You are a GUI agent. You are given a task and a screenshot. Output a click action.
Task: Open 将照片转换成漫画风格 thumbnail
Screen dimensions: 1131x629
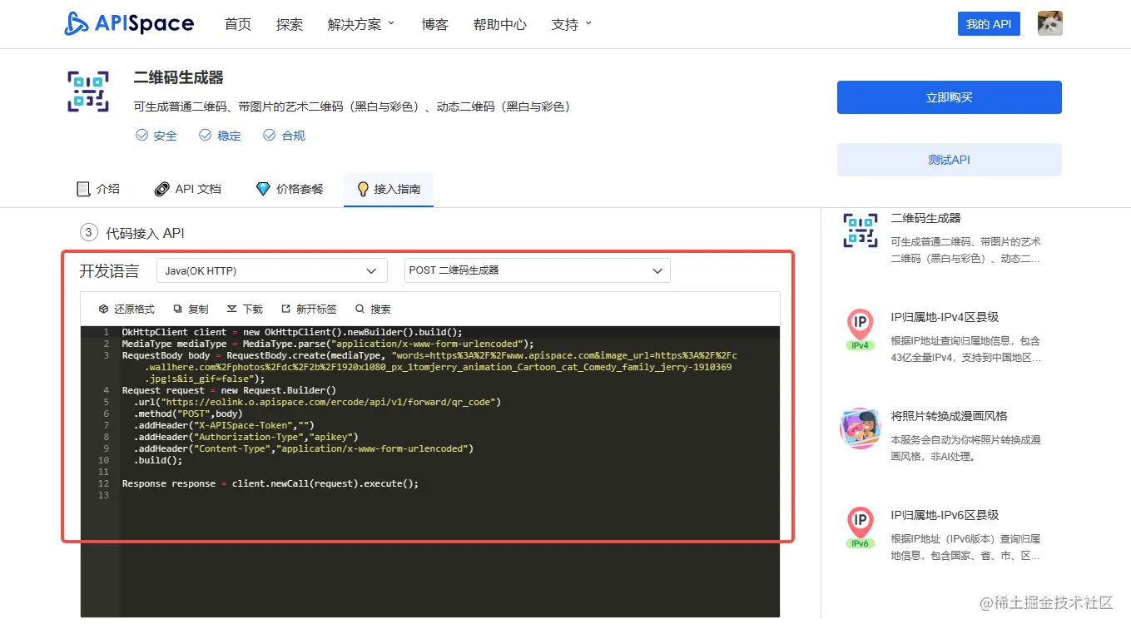click(x=861, y=428)
